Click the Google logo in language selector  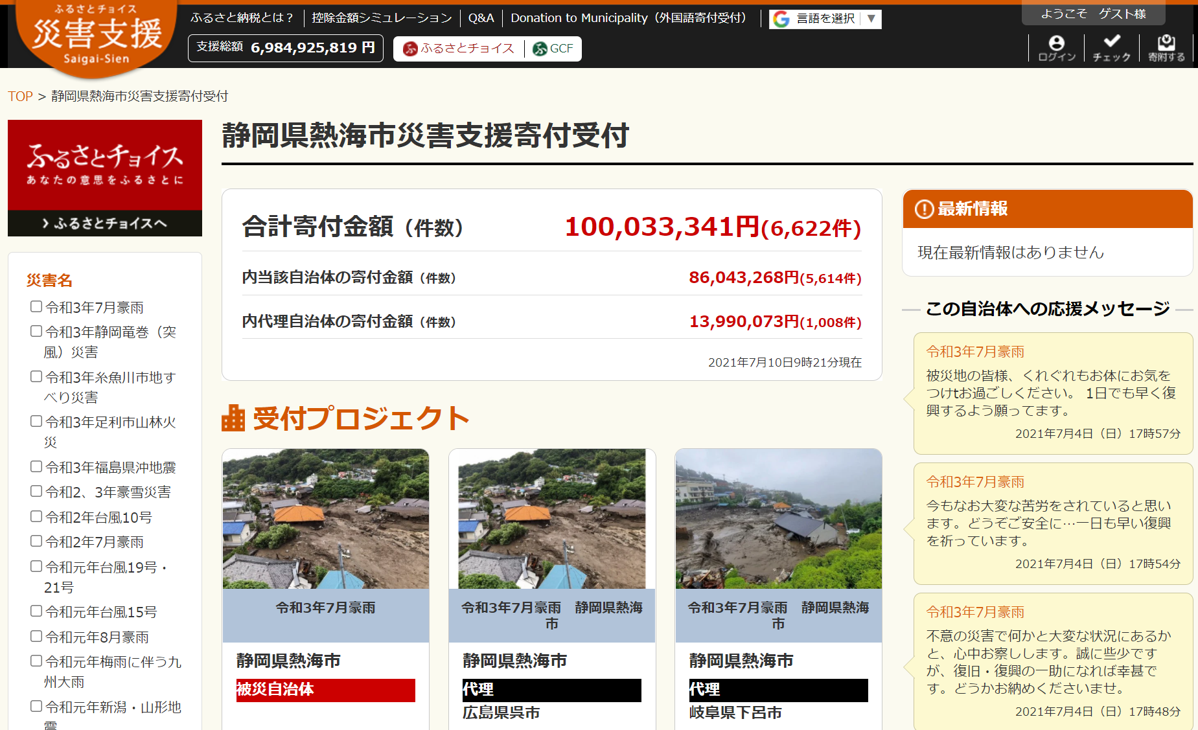(x=781, y=19)
